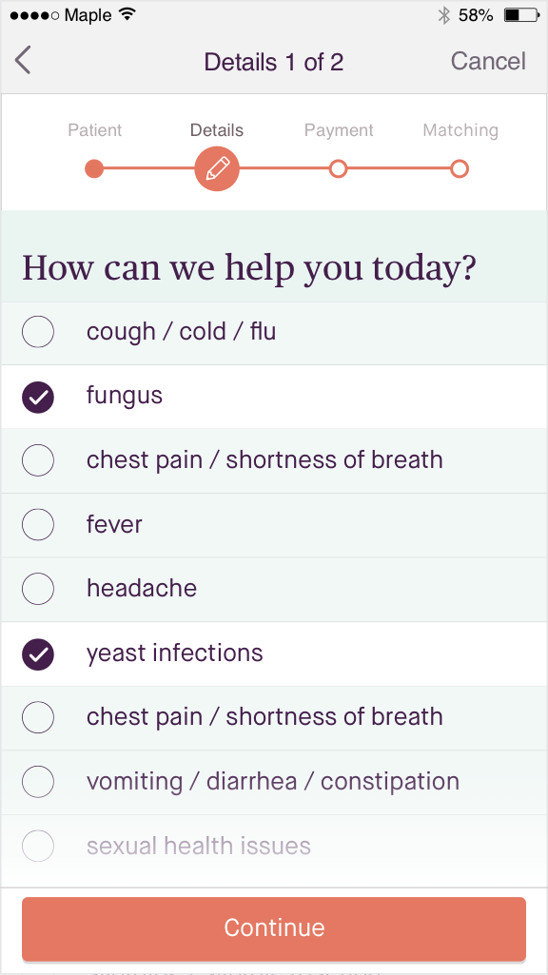Tap the Wi-Fi signal icon
Screen dimensions: 548x975
tap(128, 14)
